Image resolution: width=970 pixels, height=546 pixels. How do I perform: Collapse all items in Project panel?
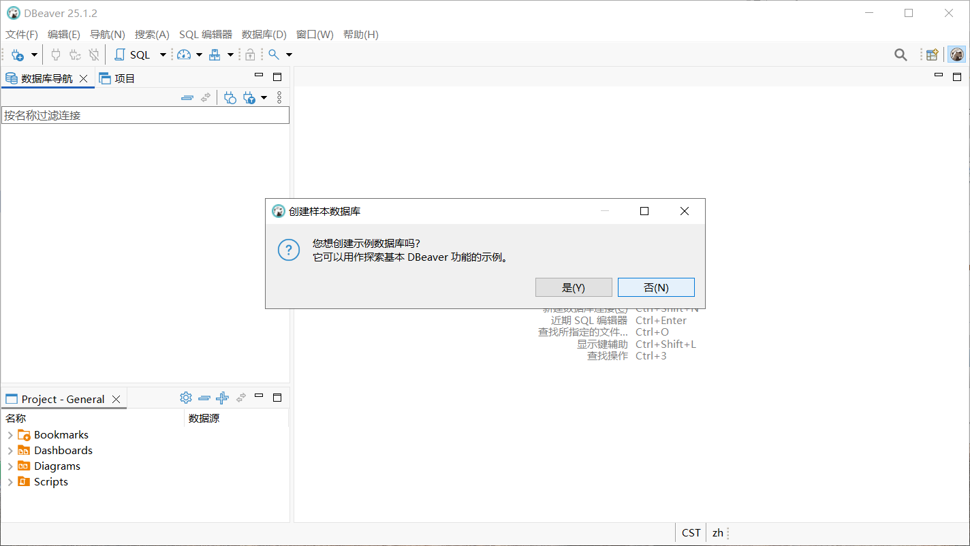(x=204, y=398)
